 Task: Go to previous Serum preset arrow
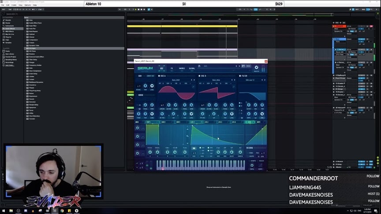[236, 66]
